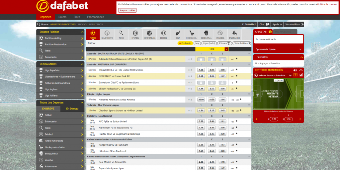This screenshot has height=170, width=340.
Task: Open the Política de cookies link
Action: pos(327,4)
